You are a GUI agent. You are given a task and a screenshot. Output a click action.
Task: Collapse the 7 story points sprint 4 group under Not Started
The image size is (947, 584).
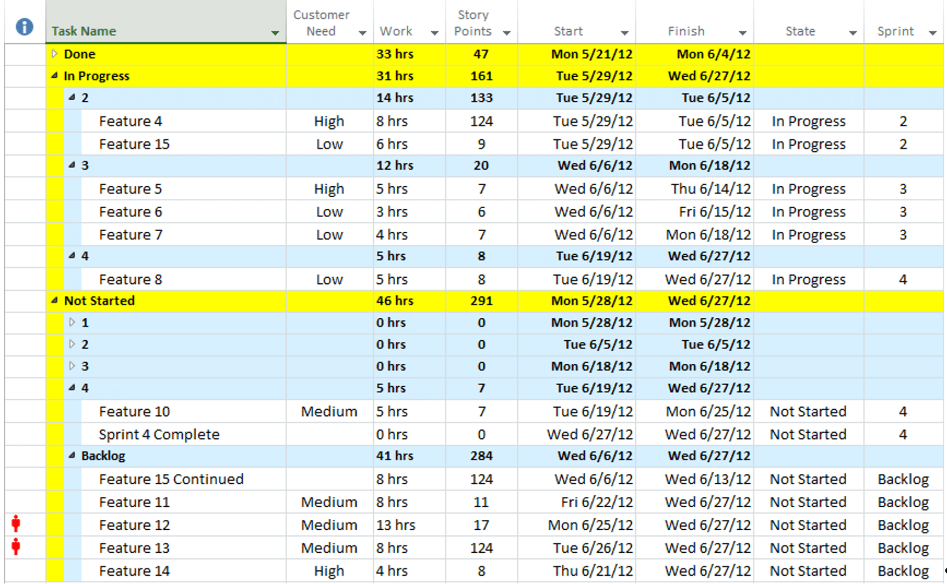(72, 387)
